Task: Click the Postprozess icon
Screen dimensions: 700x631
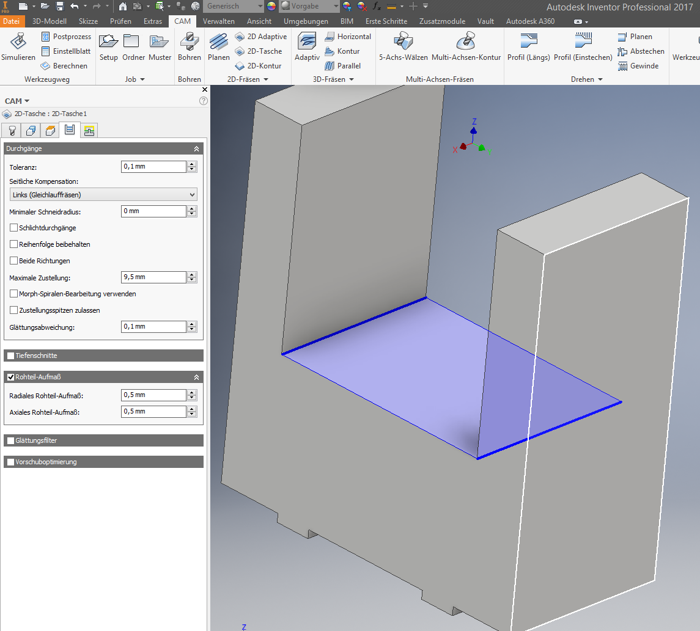Action: click(x=45, y=37)
